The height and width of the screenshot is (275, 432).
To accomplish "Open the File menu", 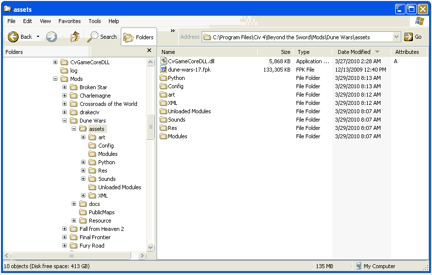I will 11,21.
